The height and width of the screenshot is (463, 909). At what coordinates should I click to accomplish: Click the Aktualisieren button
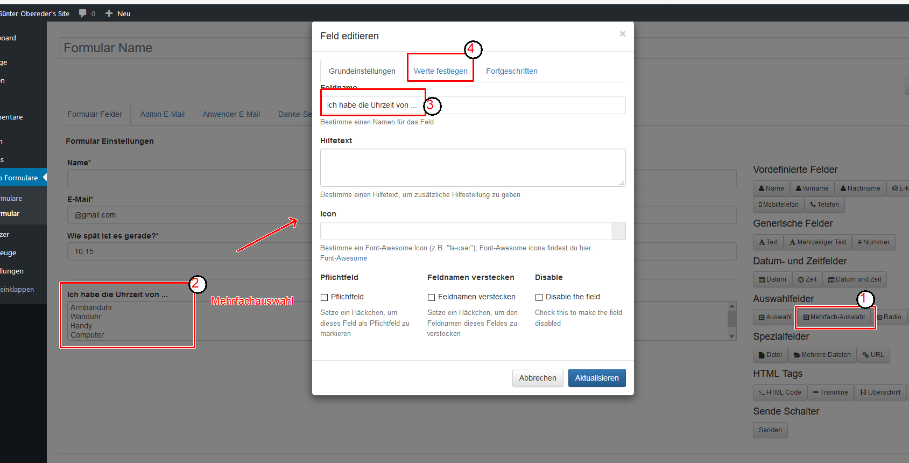[x=597, y=378]
